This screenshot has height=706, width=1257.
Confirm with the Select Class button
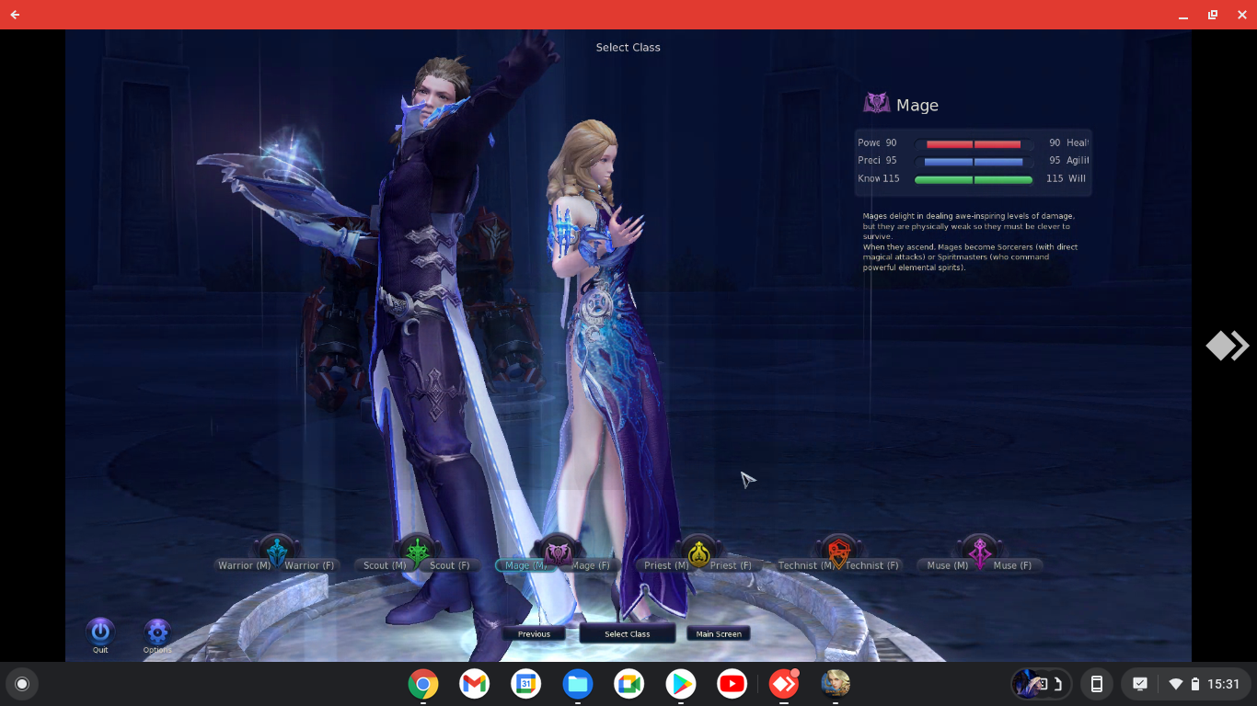(628, 633)
